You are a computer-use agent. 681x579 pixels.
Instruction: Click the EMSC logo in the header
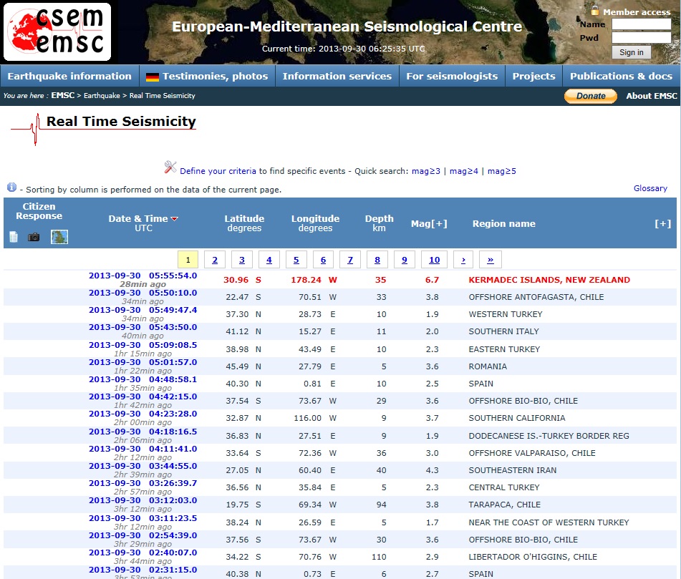[x=57, y=31]
